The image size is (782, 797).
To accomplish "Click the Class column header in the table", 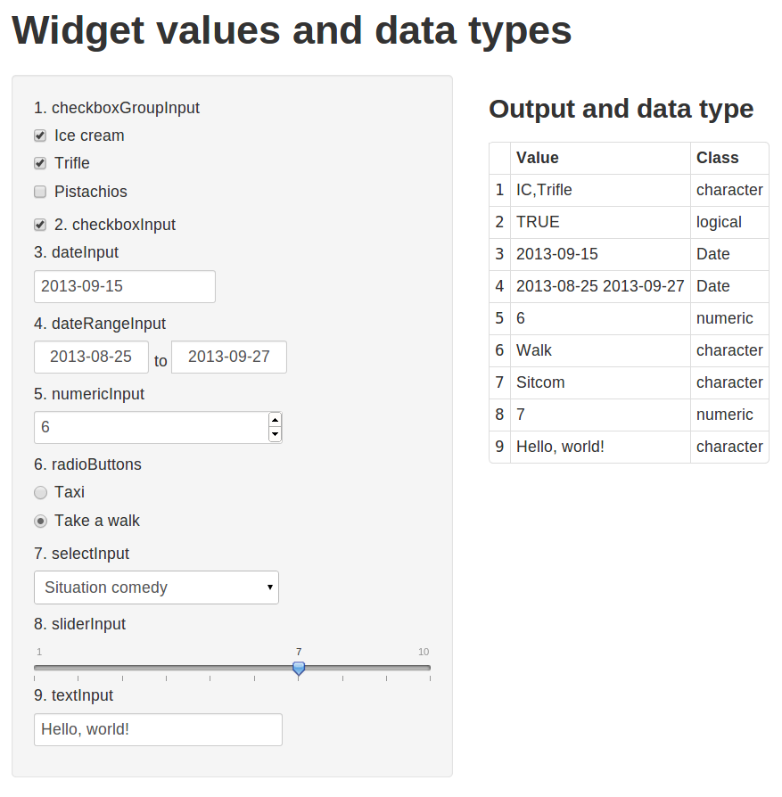I will [718, 158].
